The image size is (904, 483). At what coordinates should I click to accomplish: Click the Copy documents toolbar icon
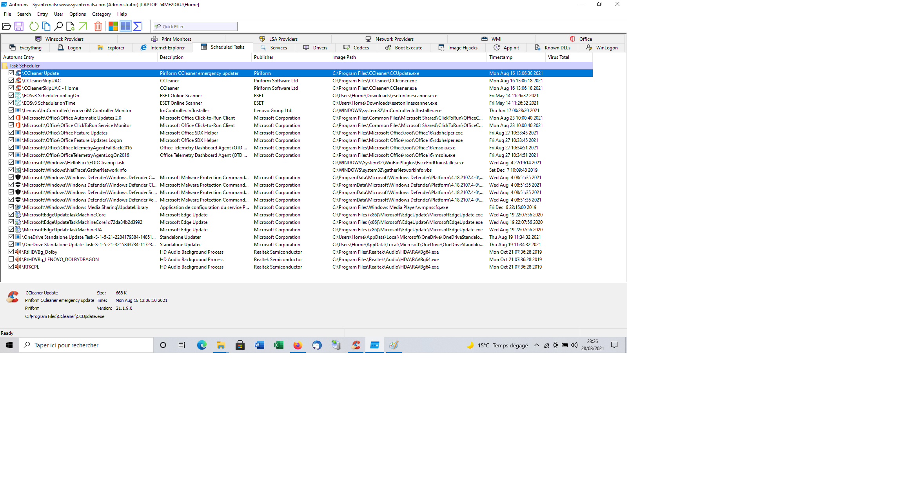click(x=46, y=26)
